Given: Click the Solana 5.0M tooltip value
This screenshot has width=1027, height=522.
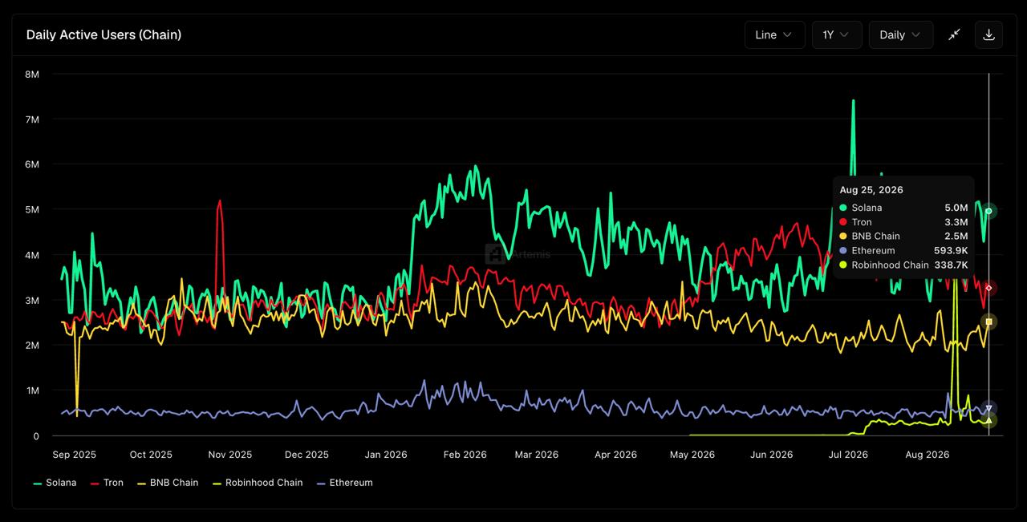Looking at the screenshot, I should [956, 208].
